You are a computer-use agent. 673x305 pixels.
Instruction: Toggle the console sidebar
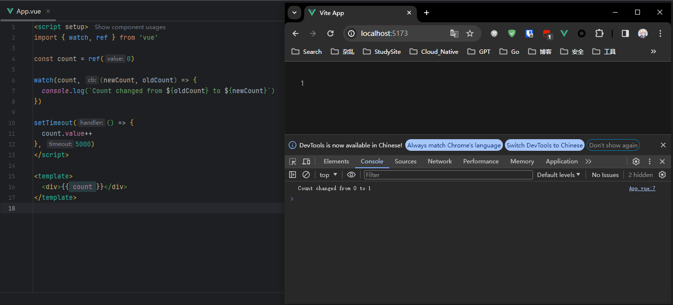click(293, 175)
